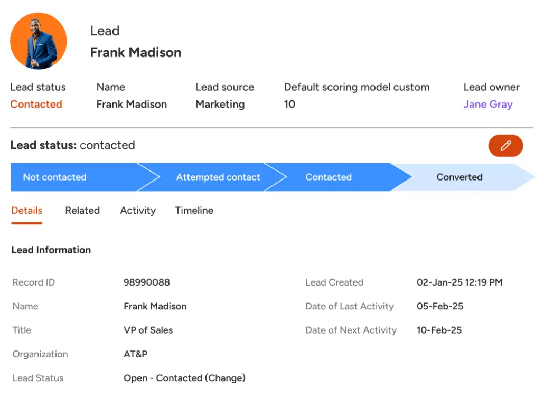Screen dimensions: 544x398
Task: Click the Lead Information section heading
Action: 51,250
